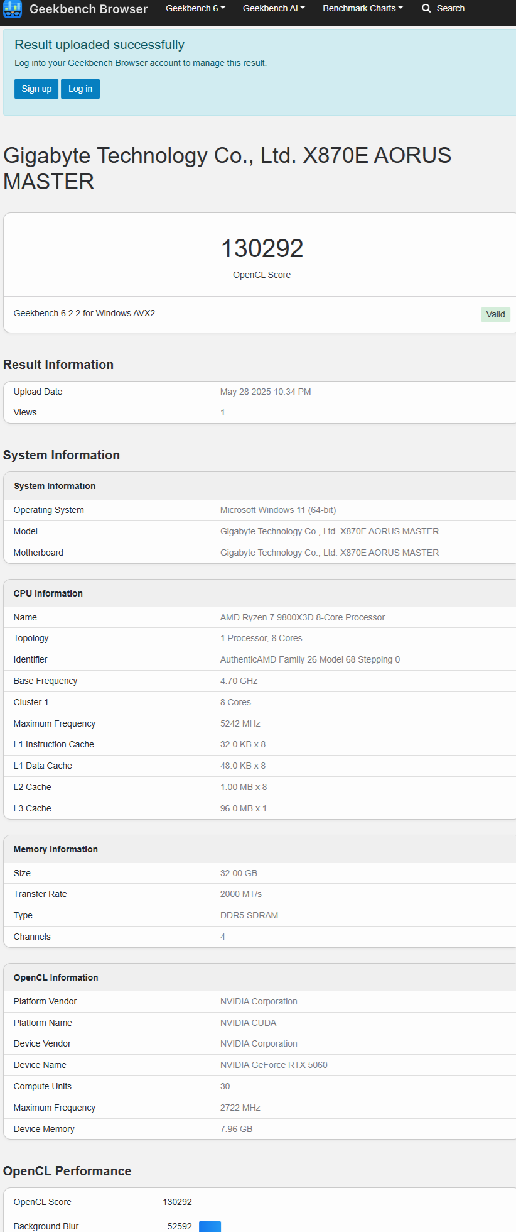Click the '48.0 KB x 8' L1 data cache value

(243, 766)
